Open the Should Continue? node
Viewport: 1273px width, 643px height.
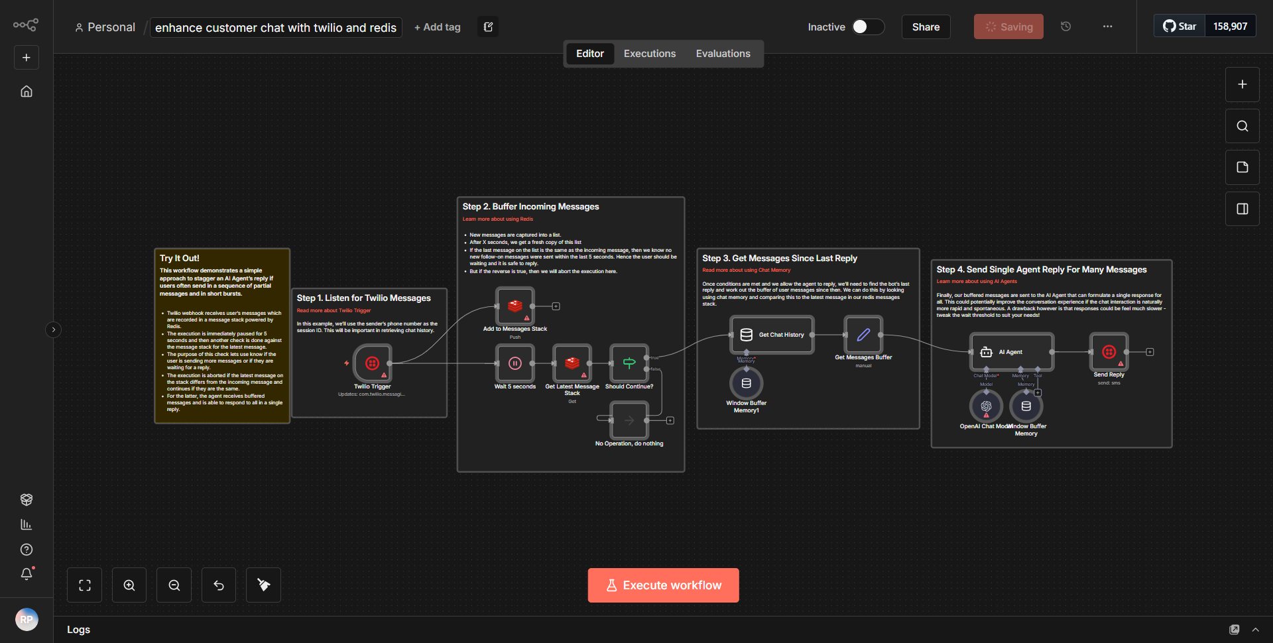[x=629, y=363]
